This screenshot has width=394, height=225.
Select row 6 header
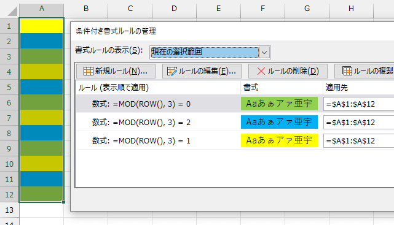9,102
